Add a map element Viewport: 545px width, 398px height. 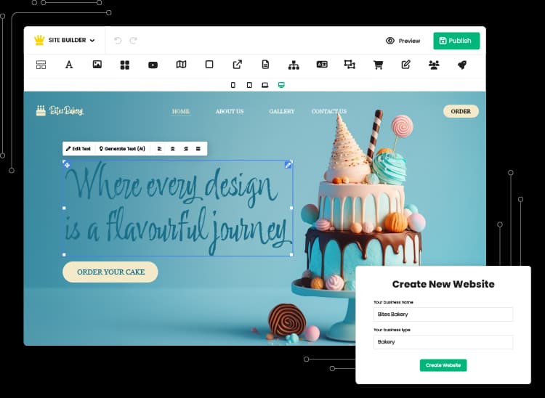tap(181, 64)
